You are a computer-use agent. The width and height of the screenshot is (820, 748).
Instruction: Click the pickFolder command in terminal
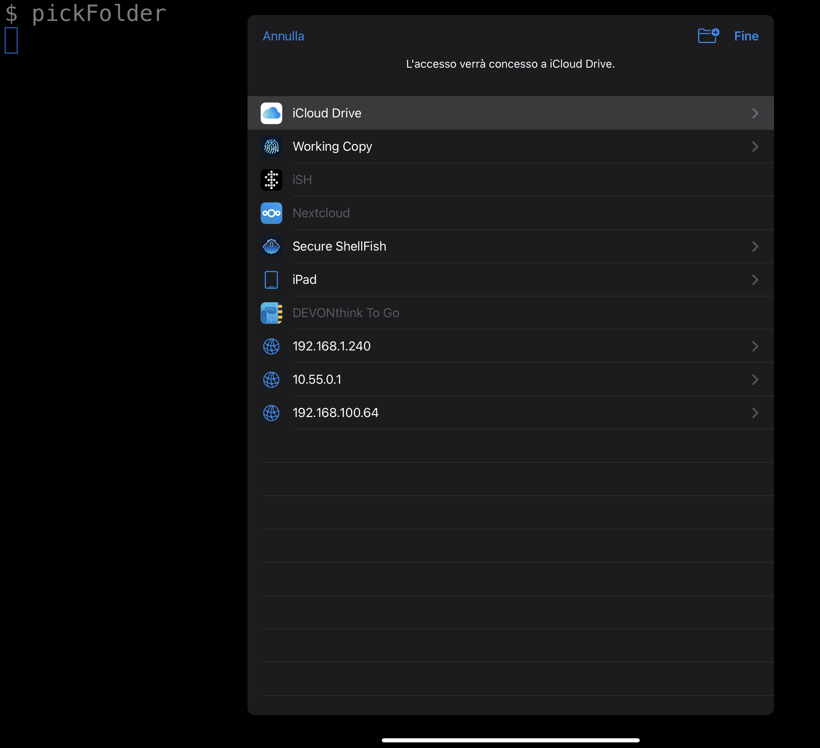[99, 14]
